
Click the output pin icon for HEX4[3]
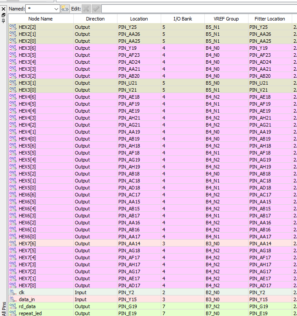13,118
